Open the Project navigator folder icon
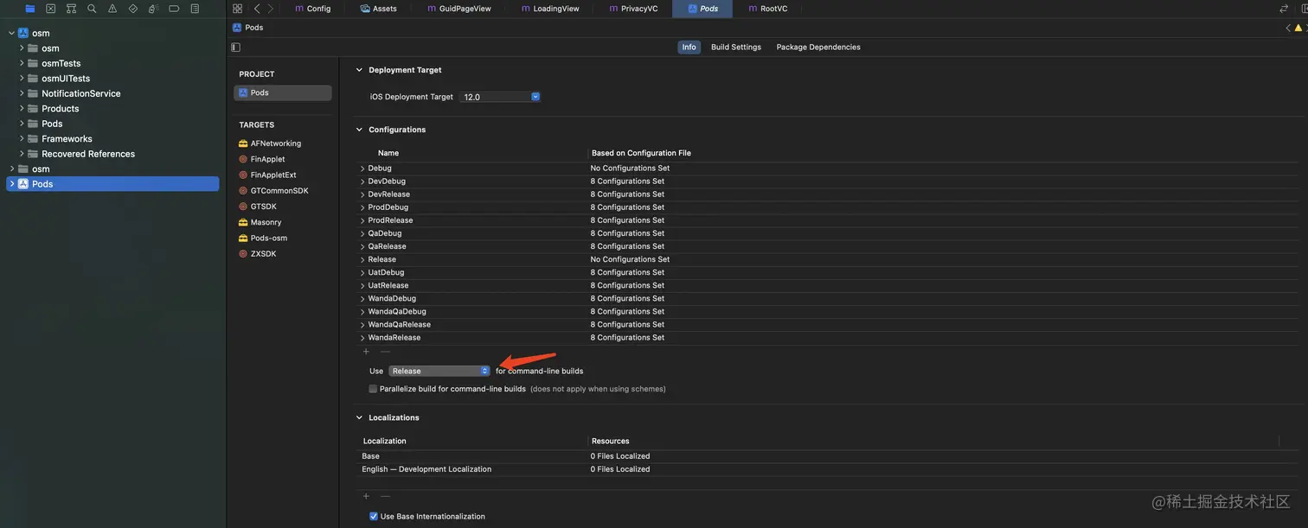 (x=30, y=9)
